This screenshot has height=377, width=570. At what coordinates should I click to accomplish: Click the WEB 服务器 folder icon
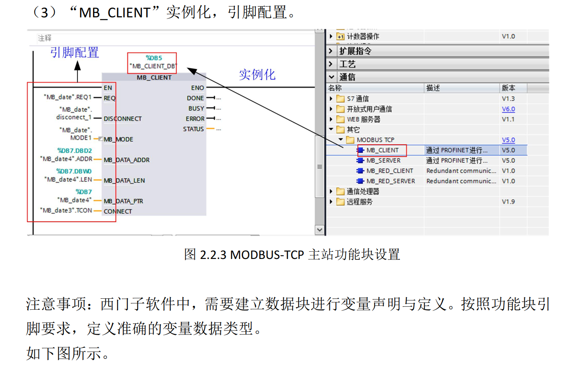[x=340, y=119]
